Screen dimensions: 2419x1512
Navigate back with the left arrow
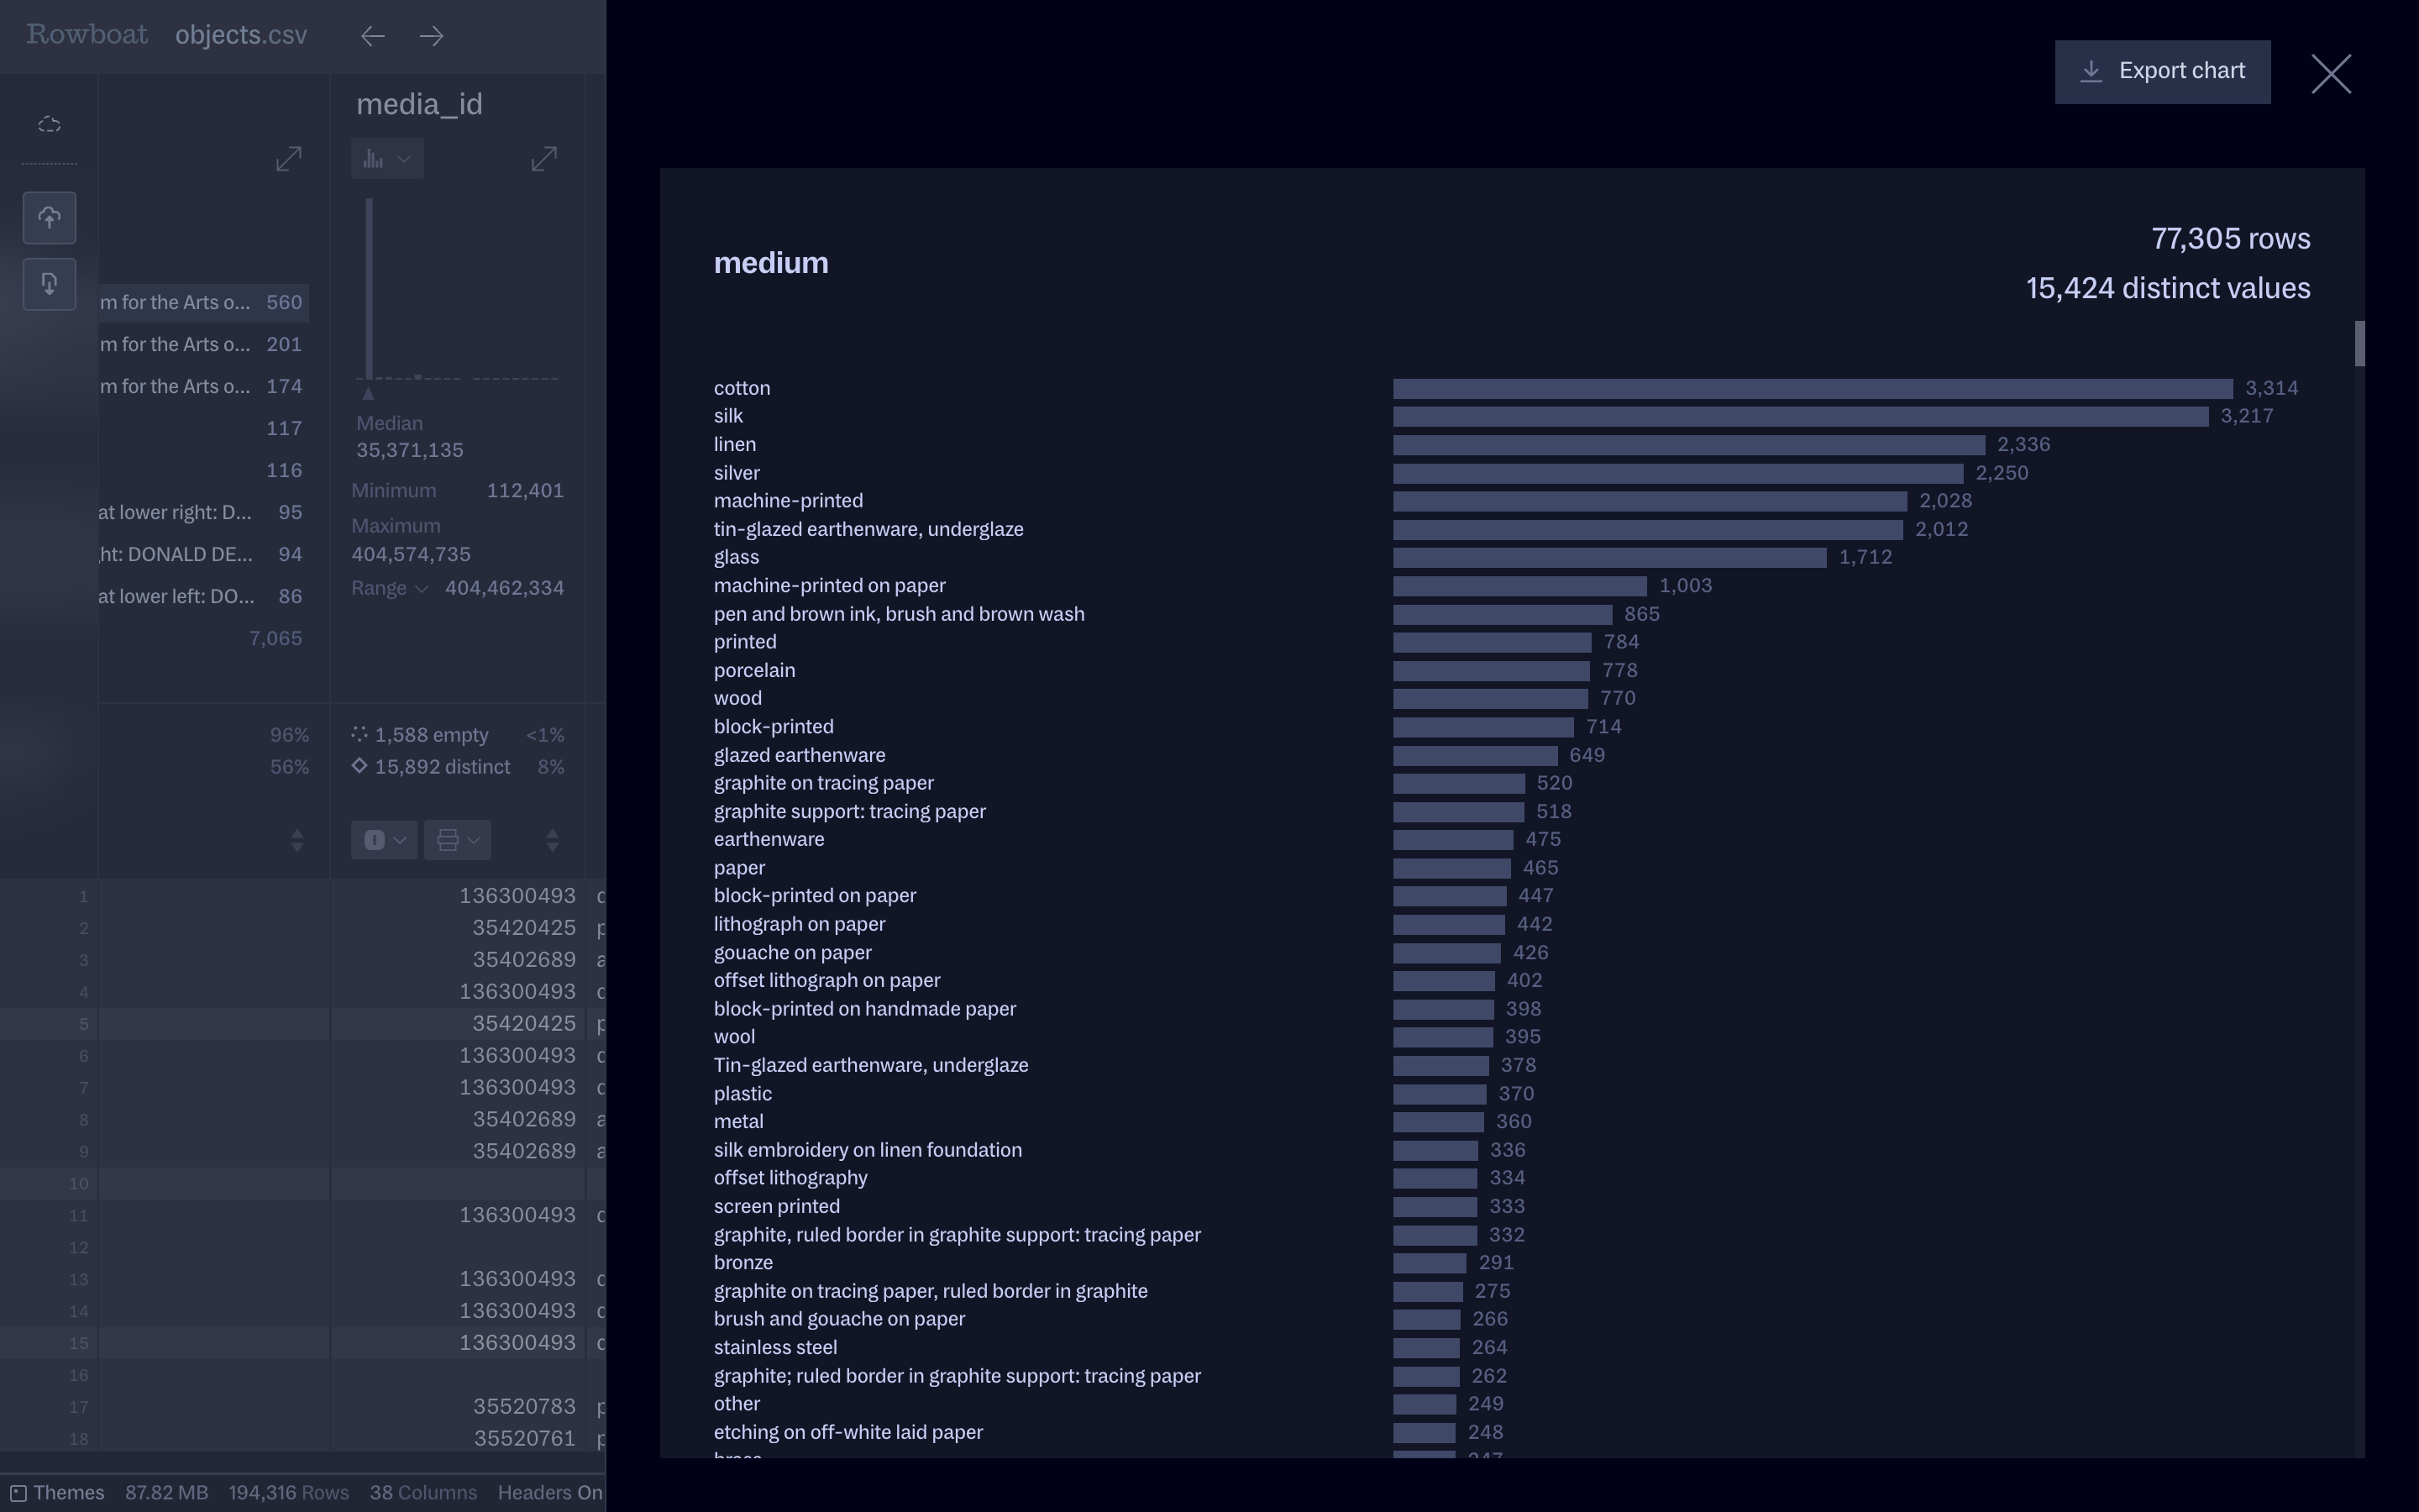coord(373,37)
